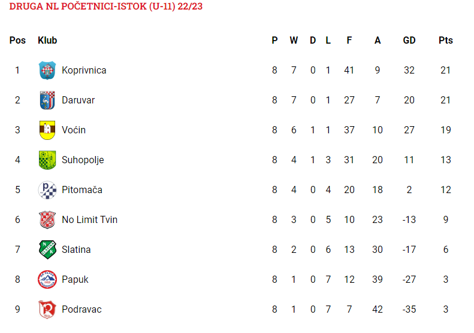Sort table by Pts column header
Screen dimensions: 474x333
click(x=446, y=41)
